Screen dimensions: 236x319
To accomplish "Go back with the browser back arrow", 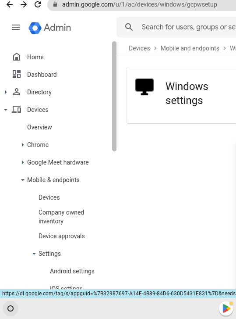I will [10, 4].
